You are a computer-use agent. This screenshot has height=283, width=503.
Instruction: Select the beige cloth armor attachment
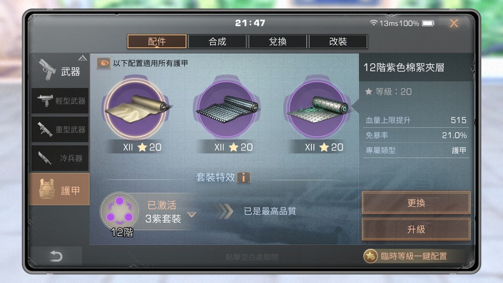coord(136,109)
